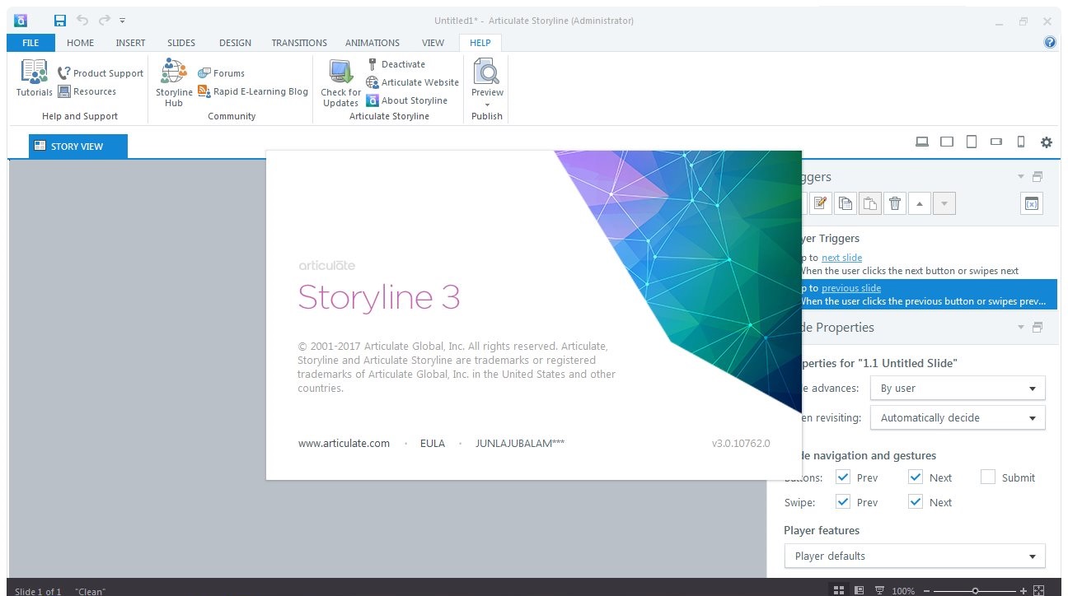Uncheck the Next buttons checkbox
Viewport: 1068px width, 596px height.
(x=916, y=477)
